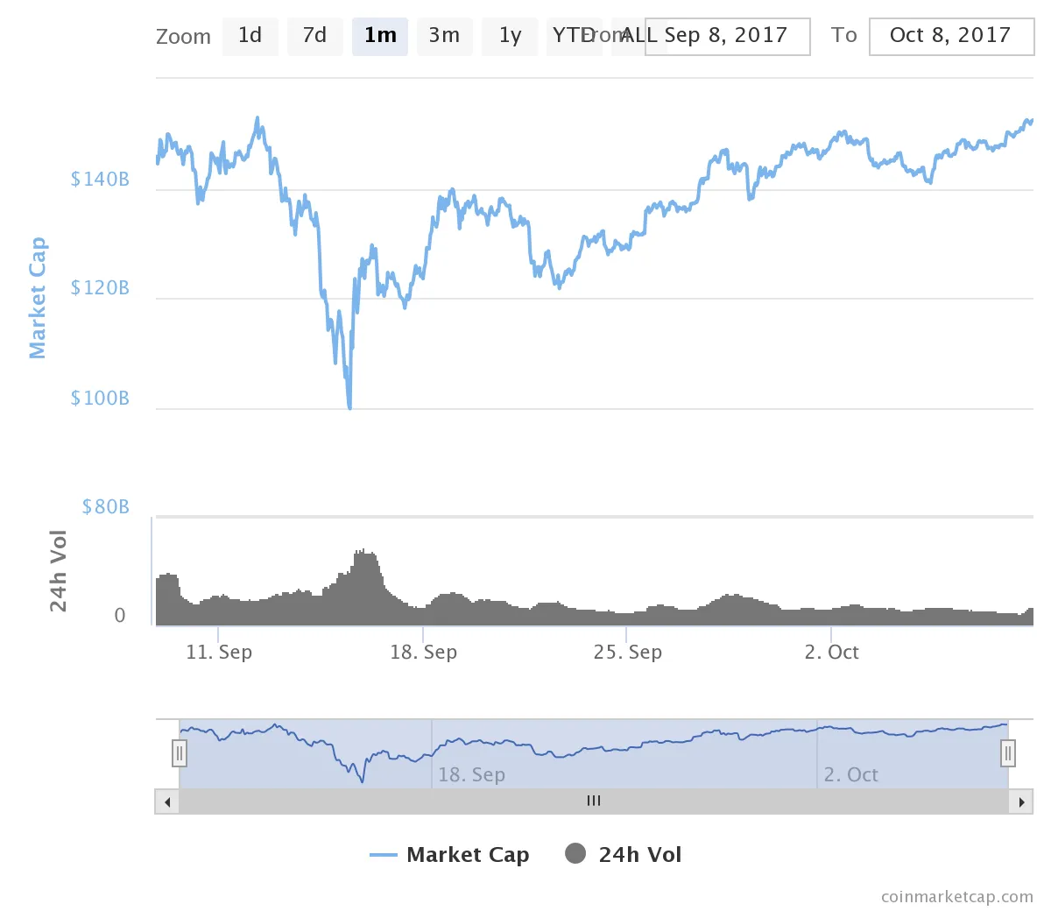The width and height of the screenshot is (1051, 911).
Task: Click the scrollbar left arrow
Action: coord(166,802)
